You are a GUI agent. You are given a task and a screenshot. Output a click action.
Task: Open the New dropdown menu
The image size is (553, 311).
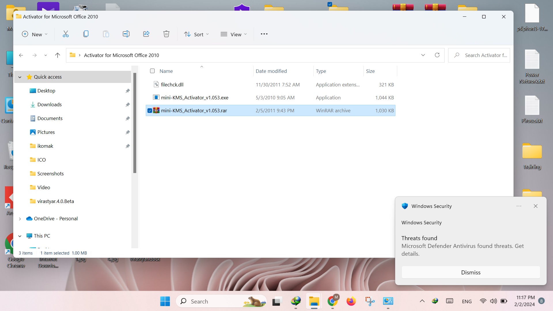pos(35,34)
